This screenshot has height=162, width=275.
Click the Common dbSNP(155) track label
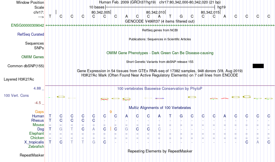[26, 66]
